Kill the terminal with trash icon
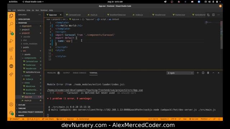Image resolution: width=230 pixels, height=129 pixels. point(208,73)
